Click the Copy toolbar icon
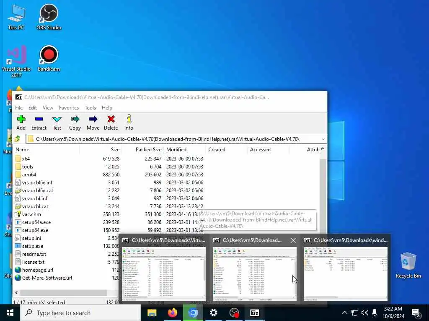429x321 pixels. pos(75,122)
